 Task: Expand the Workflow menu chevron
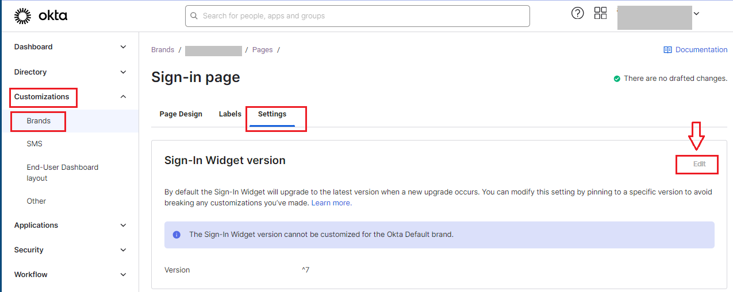click(x=123, y=275)
